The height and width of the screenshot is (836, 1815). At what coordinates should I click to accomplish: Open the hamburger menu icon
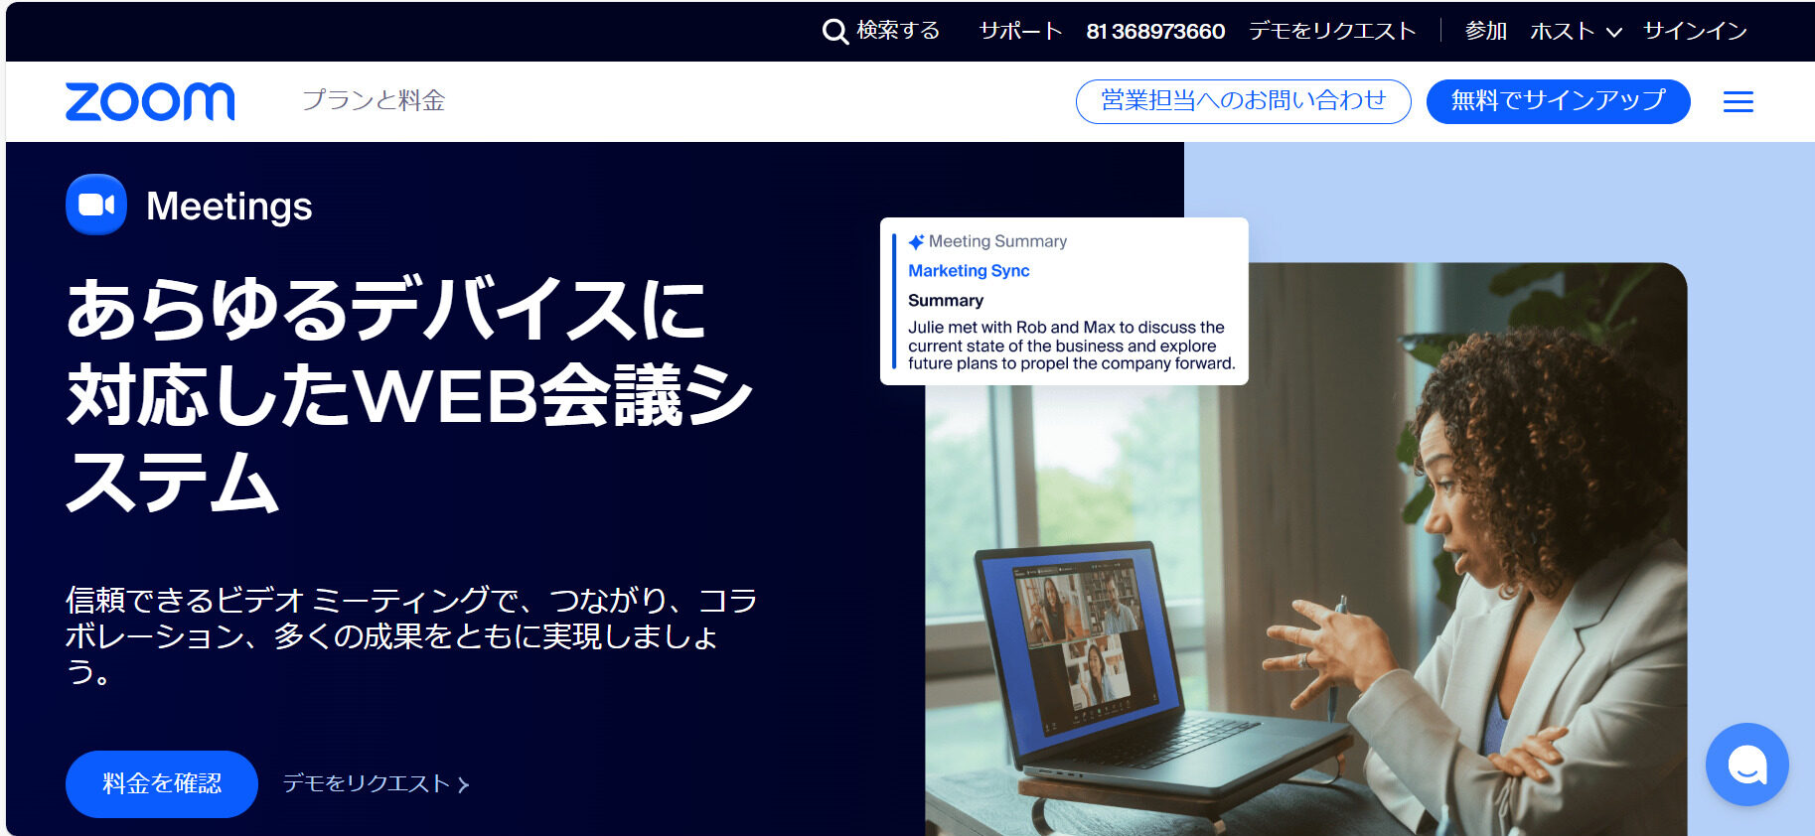pos(1738,101)
